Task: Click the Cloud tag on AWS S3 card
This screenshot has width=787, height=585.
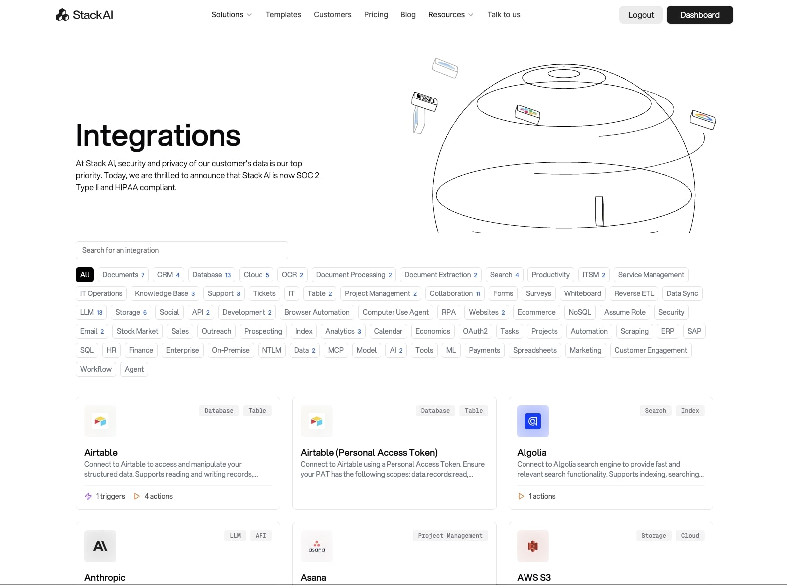Action: pyautogui.click(x=690, y=536)
